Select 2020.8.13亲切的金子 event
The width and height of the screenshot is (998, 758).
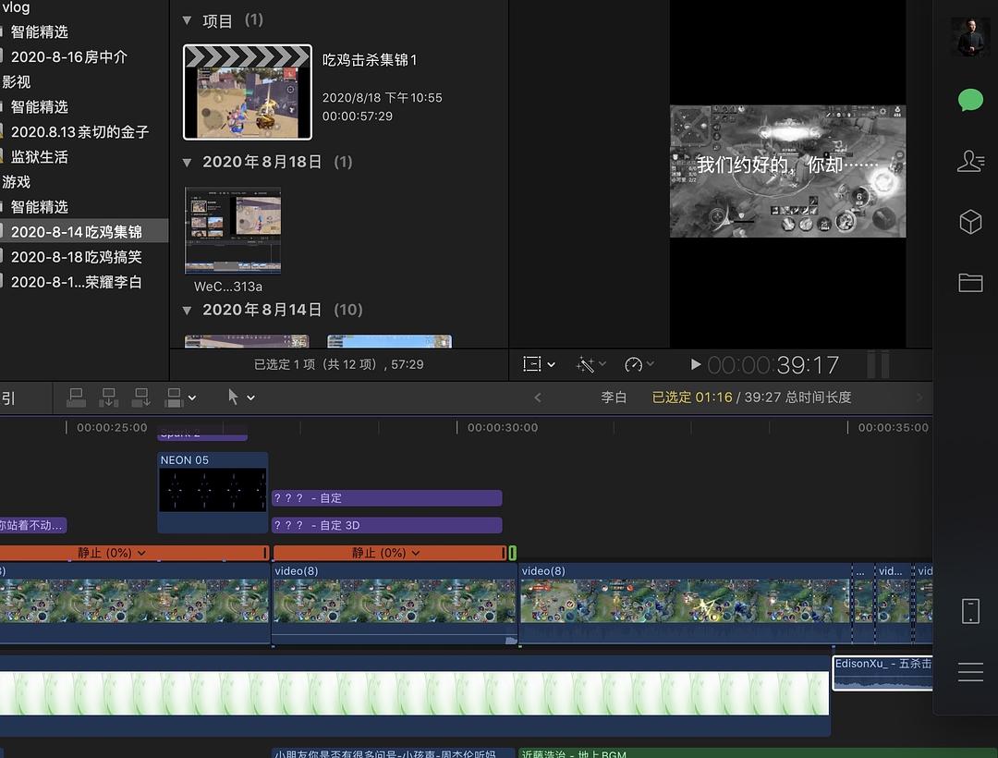pyautogui.click(x=79, y=132)
